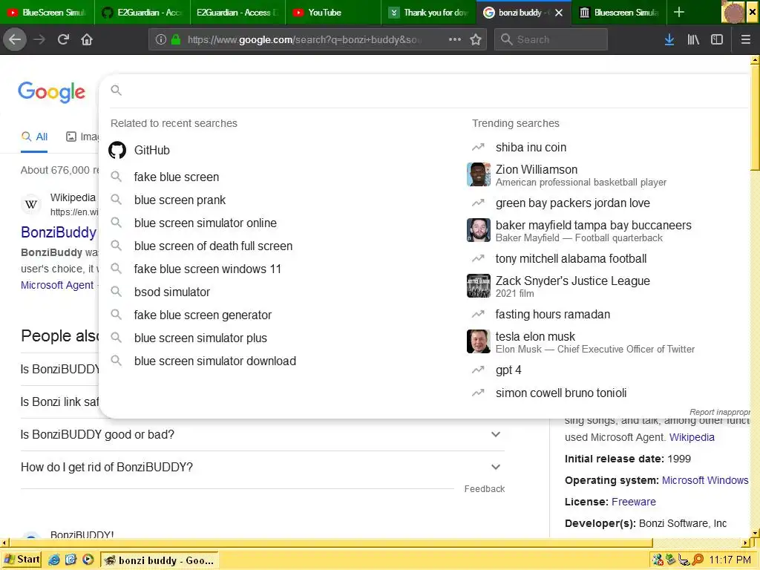Show site information in the address bar
760x570 pixels.
click(160, 39)
